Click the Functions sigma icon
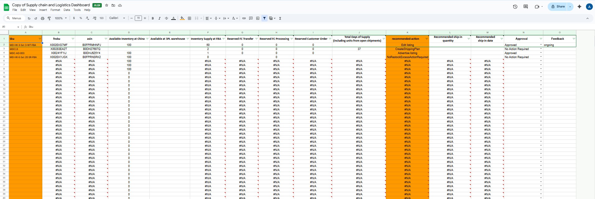Viewport: 595px width, 199px height. [280, 18]
